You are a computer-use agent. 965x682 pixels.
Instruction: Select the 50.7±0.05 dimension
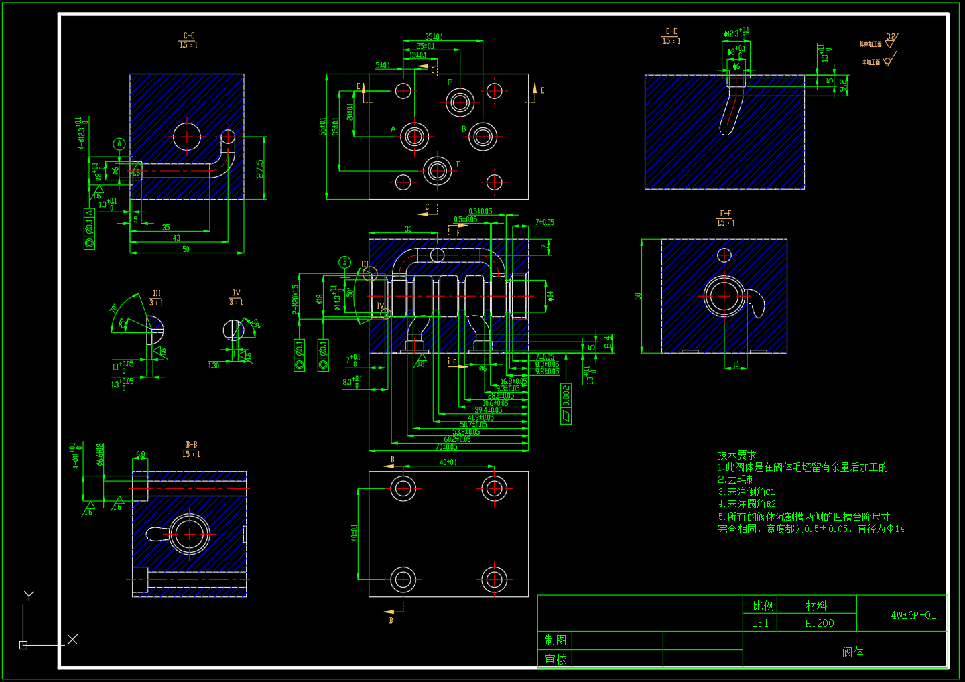[473, 425]
